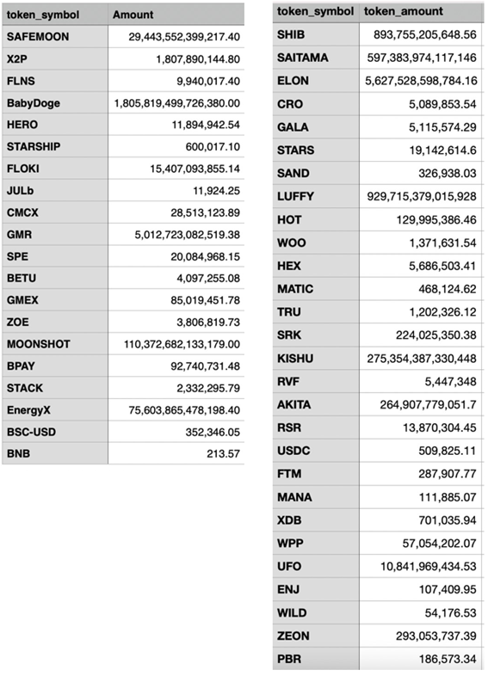488x676 pixels.
Task: Click the USDC token cell
Action: click(316, 451)
